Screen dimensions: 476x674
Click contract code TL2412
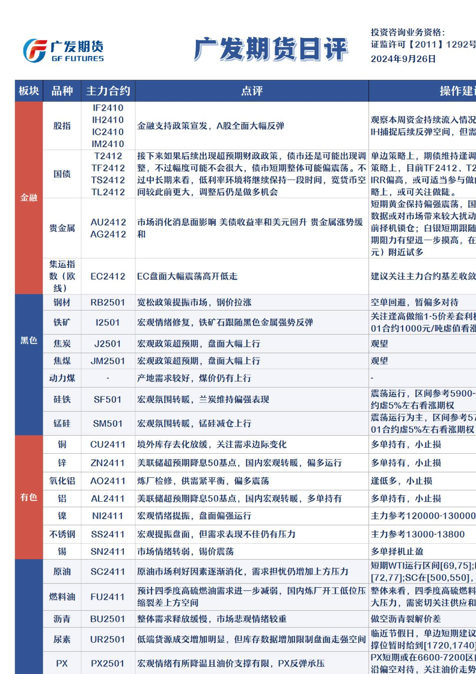(x=108, y=192)
